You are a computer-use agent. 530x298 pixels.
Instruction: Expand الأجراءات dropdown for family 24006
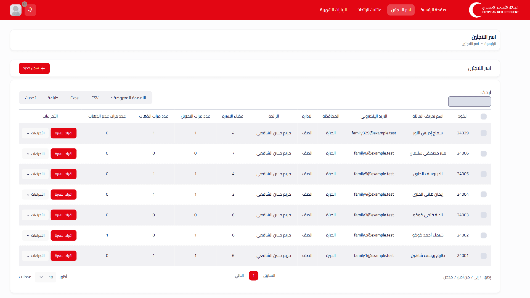point(35,154)
